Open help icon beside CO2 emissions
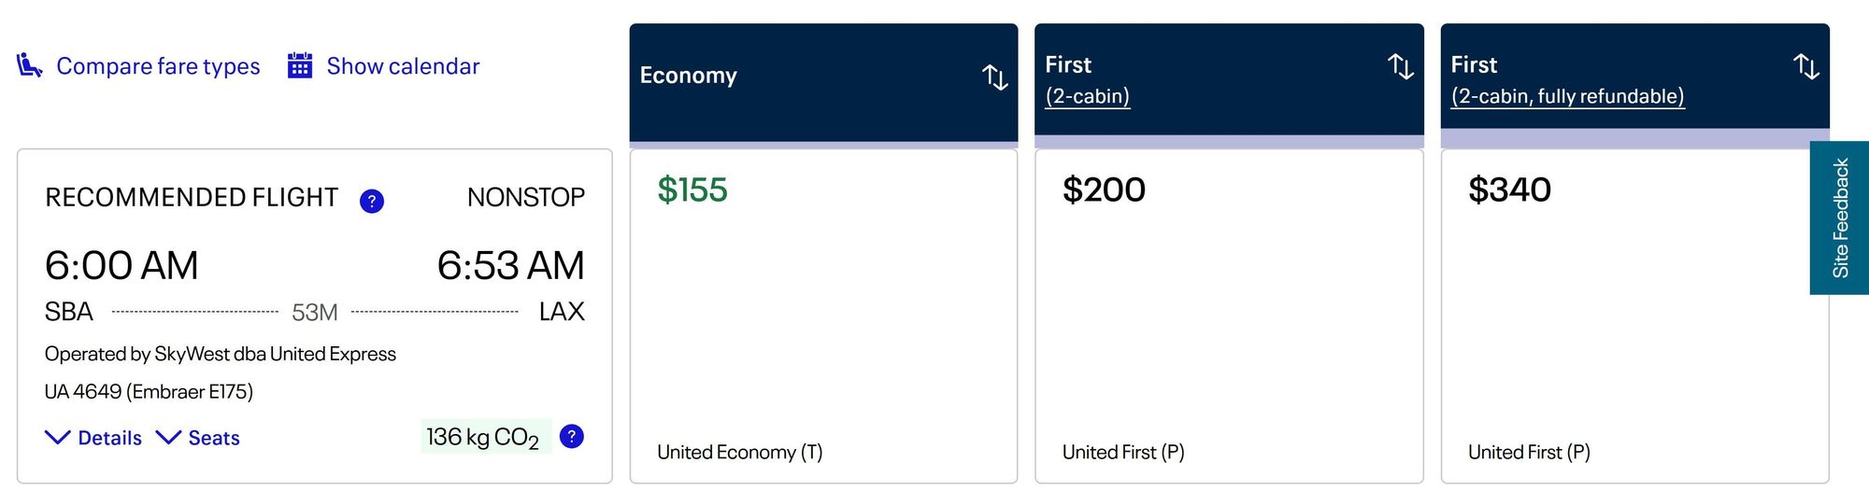Viewport: 1869px width, 491px height. (571, 436)
